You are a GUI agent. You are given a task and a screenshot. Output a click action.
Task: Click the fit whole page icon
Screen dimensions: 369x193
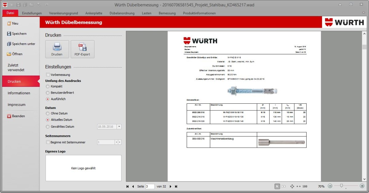click(292, 186)
